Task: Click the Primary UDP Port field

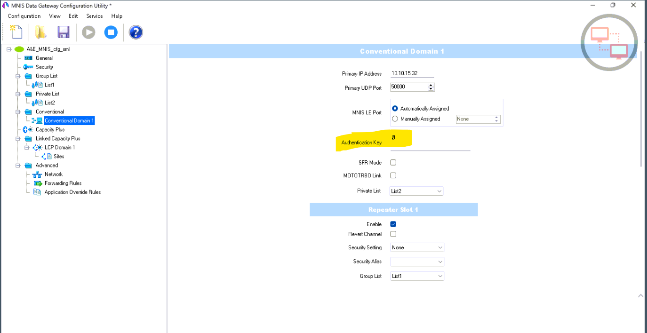Action: (408, 87)
